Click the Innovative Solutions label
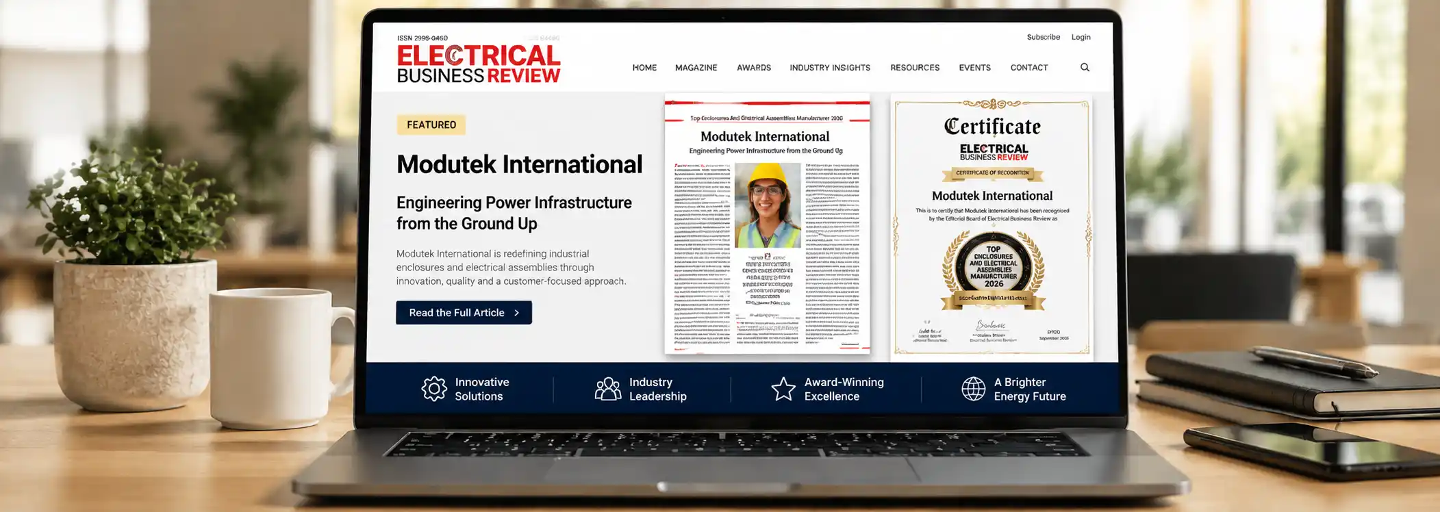Image resolution: width=1440 pixels, height=512 pixels. click(x=482, y=389)
